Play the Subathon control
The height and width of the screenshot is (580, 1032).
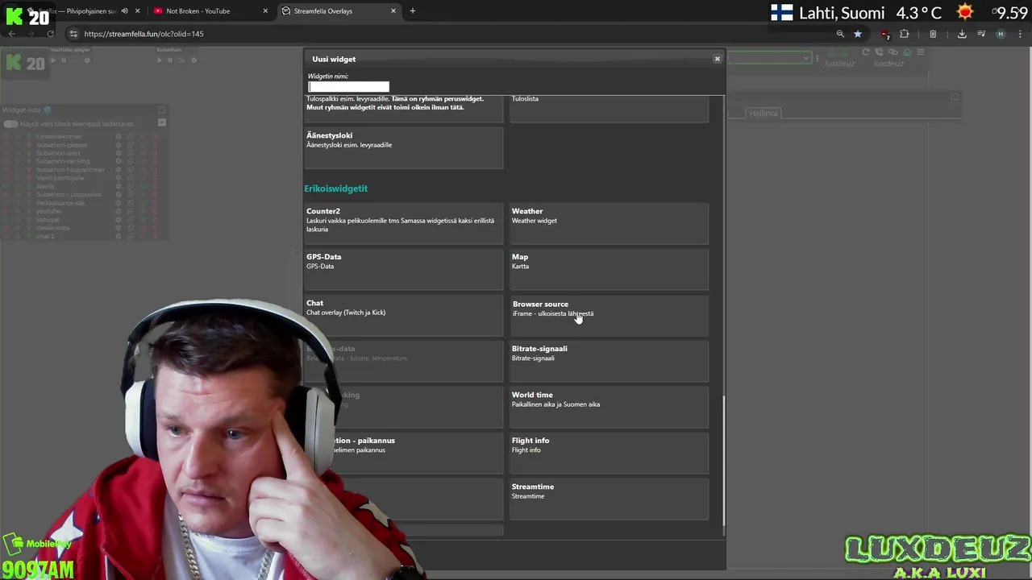click(160, 60)
